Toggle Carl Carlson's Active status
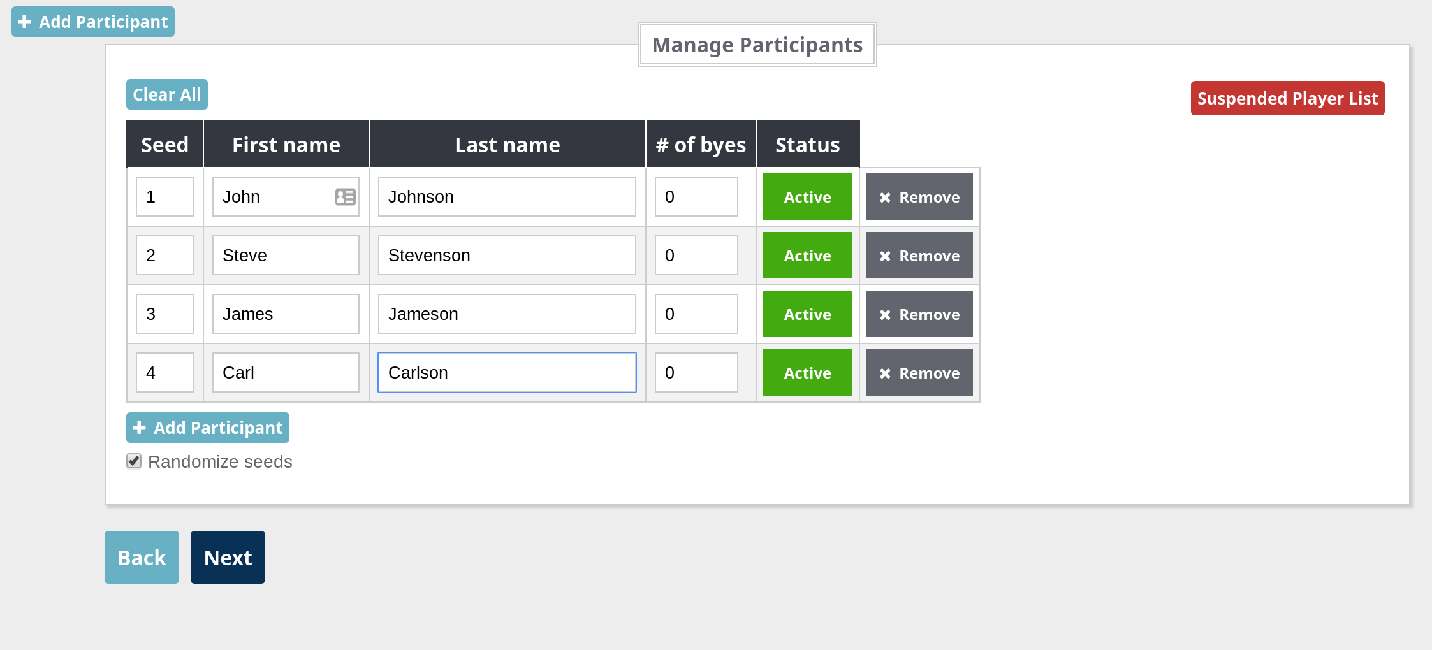 pyautogui.click(x=807, y=373)
